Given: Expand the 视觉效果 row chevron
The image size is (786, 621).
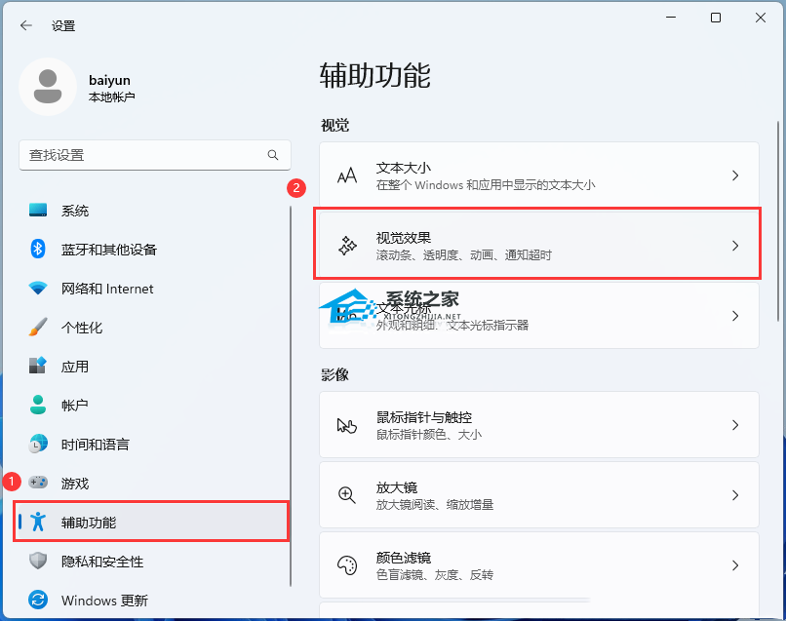Looking at the screenshot, I should (735, 246).
